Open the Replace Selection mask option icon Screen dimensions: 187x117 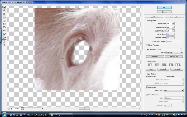pos(150,65)
